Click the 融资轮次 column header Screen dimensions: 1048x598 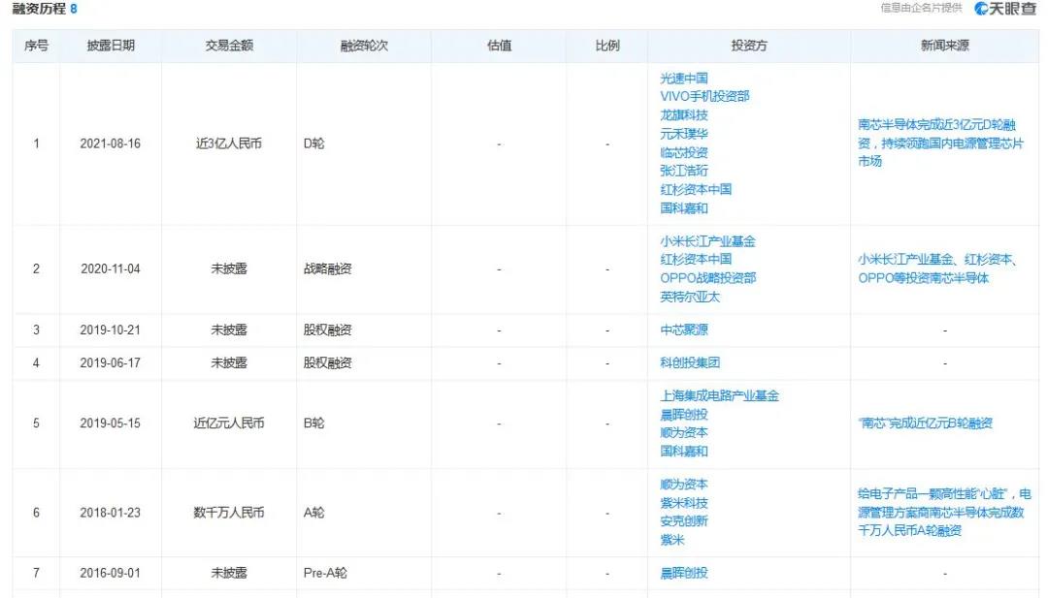point(364,46)
